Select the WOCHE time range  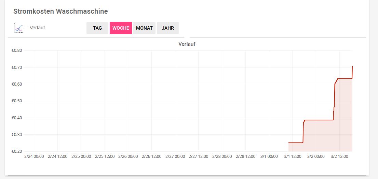pos(121,28)
